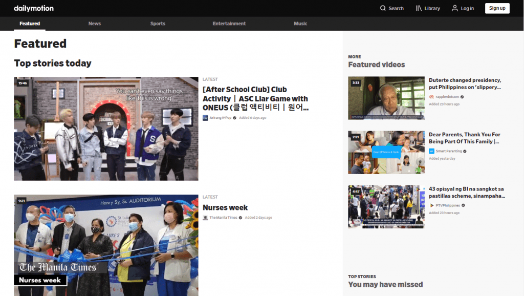Click Arirang K-Pop channel avatar
This screenshot has width=524, height=296.
[205, 118]
